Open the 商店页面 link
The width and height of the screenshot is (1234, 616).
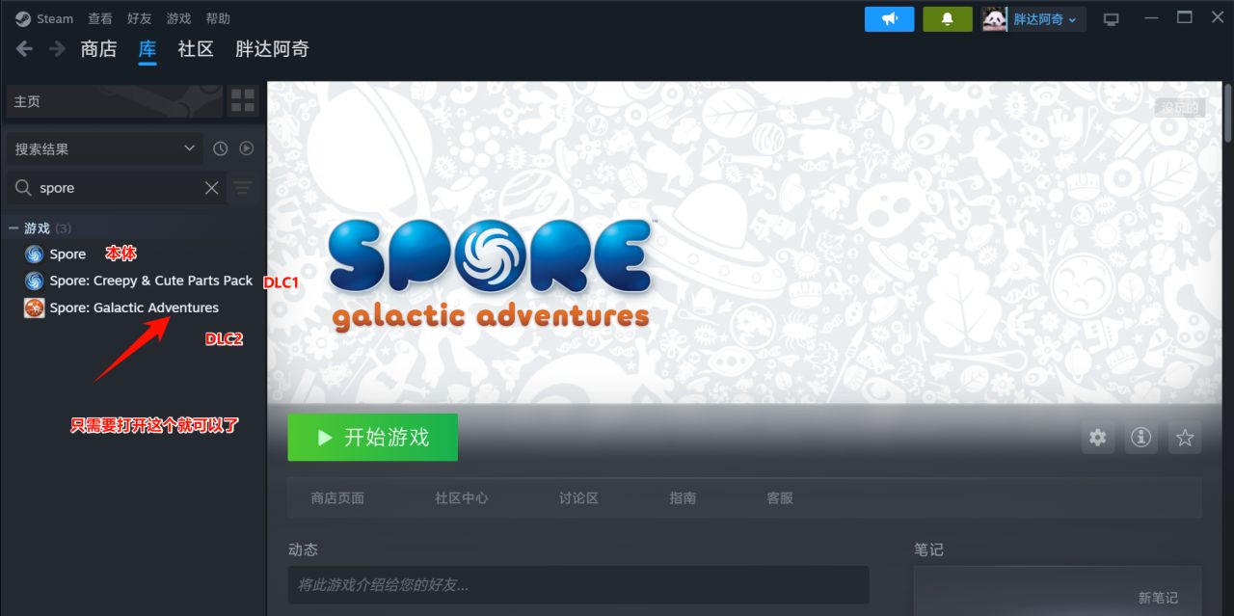[337, 498]
